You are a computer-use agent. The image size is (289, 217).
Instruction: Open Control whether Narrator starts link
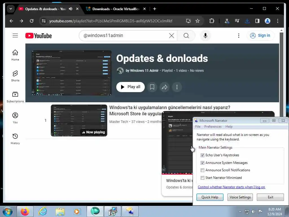[x=231, y=187]
